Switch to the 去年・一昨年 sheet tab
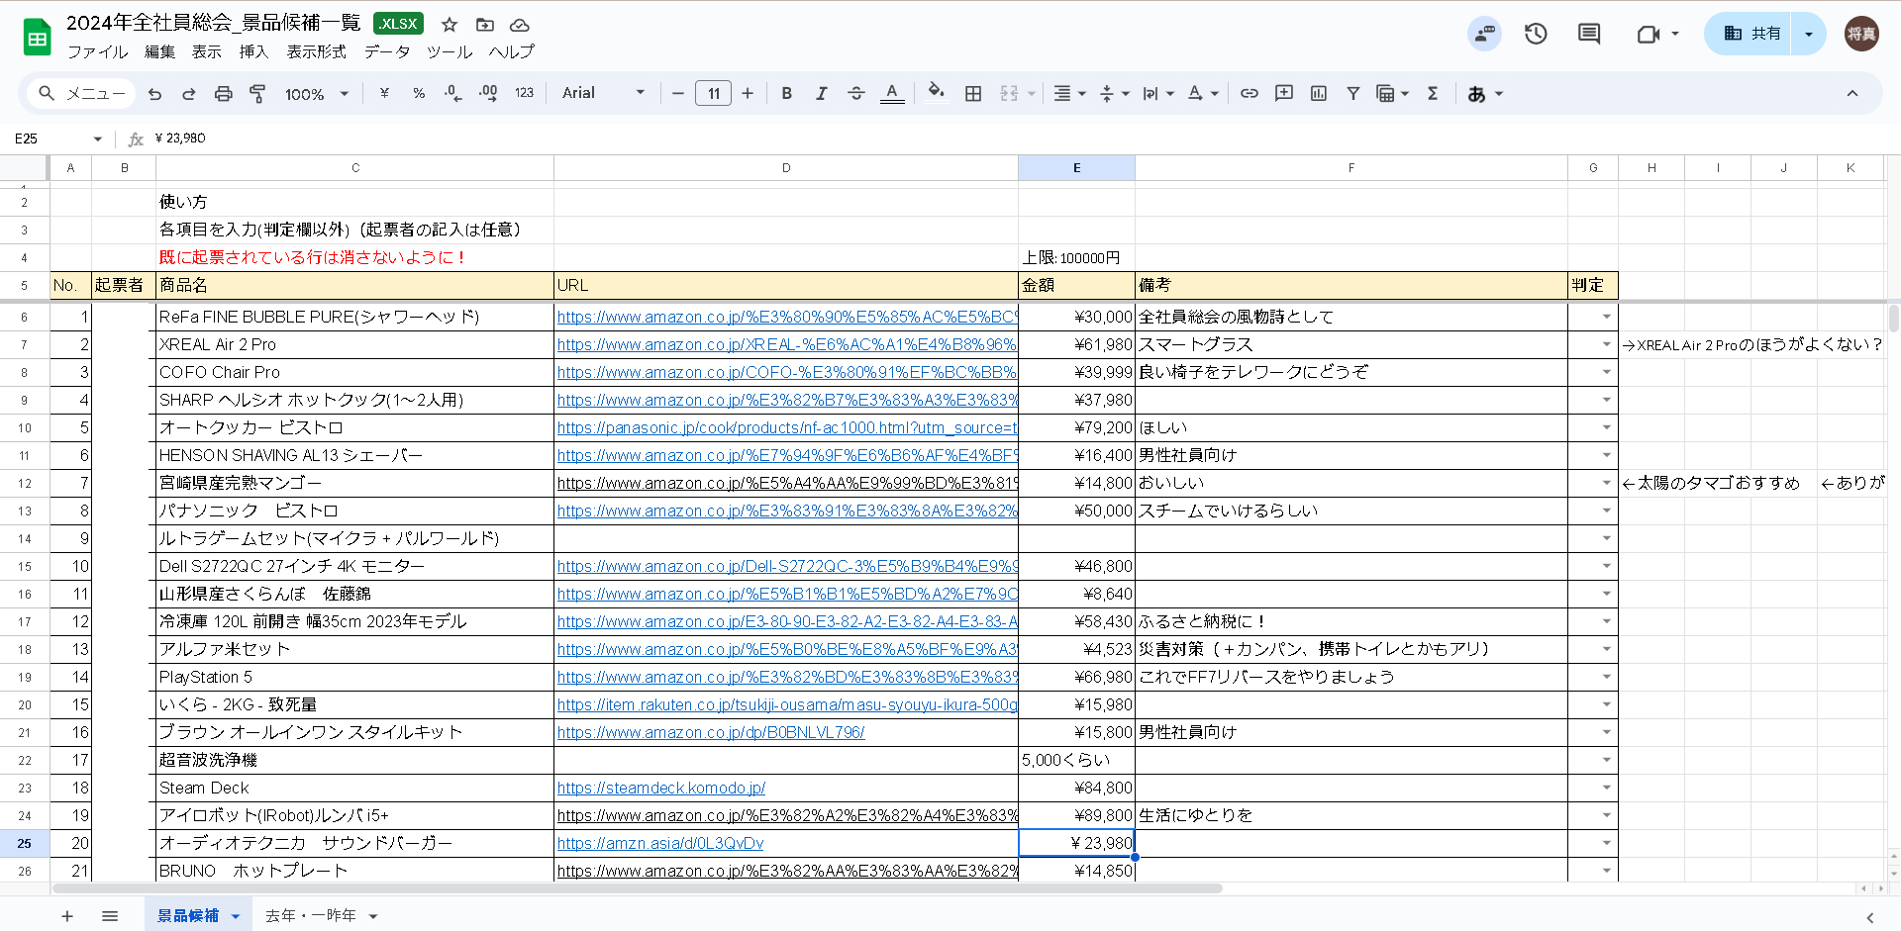This screenshot has height=931, width=1901. (x=310, y=916)
